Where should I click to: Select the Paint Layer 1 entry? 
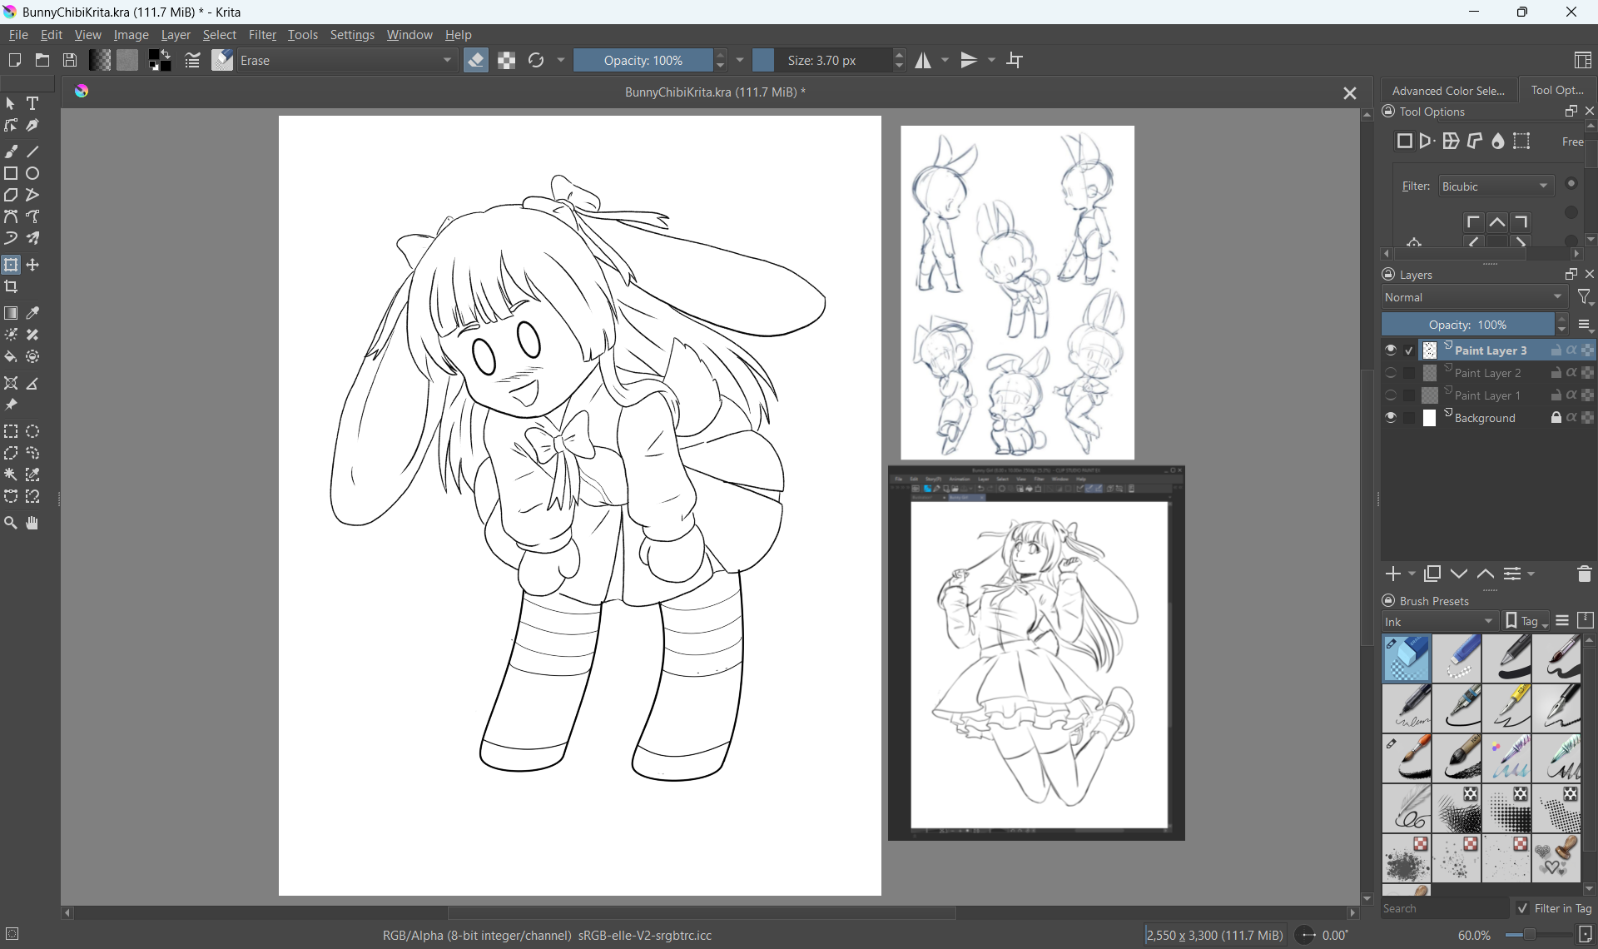point(1487,395)
